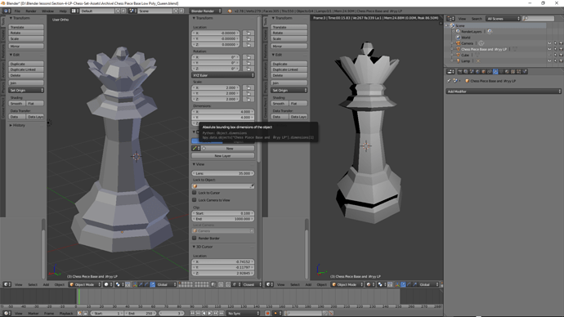Select scale manipulator in left viewport header

153,284
